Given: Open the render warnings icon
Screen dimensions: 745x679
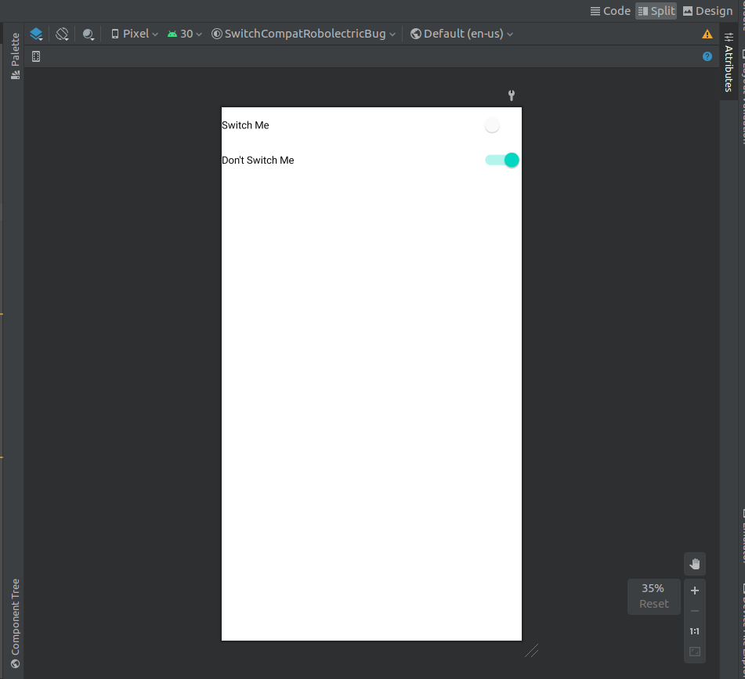Looking at the screenshot, I should [706, 34].
